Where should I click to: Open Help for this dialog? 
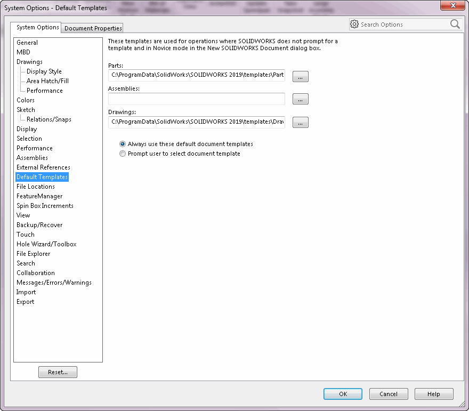(x=434, y=394)
